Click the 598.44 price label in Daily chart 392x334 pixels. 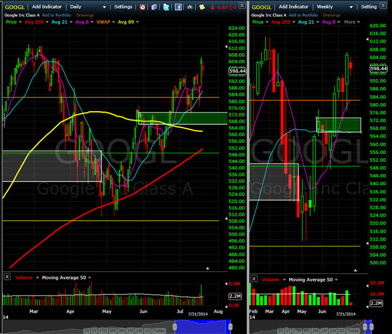tap(237, 71)
